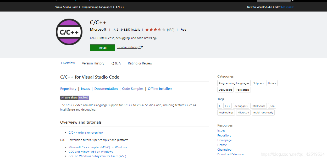Open Issues under Resources
This screenshot has width=327, height=159.
pos(221,130)
